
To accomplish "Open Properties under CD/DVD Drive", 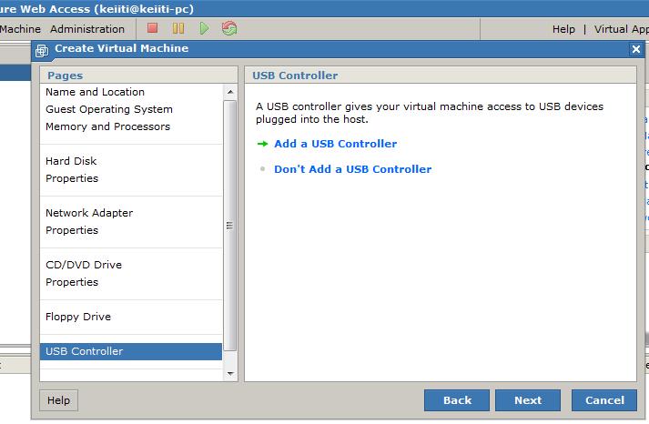I will pyautogui.click(x=72, y=282).
